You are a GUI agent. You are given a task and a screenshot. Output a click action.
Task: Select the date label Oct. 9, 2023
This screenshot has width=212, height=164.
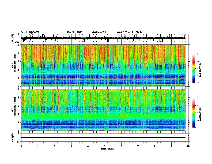pyautogui.click(x=75, y=32)
